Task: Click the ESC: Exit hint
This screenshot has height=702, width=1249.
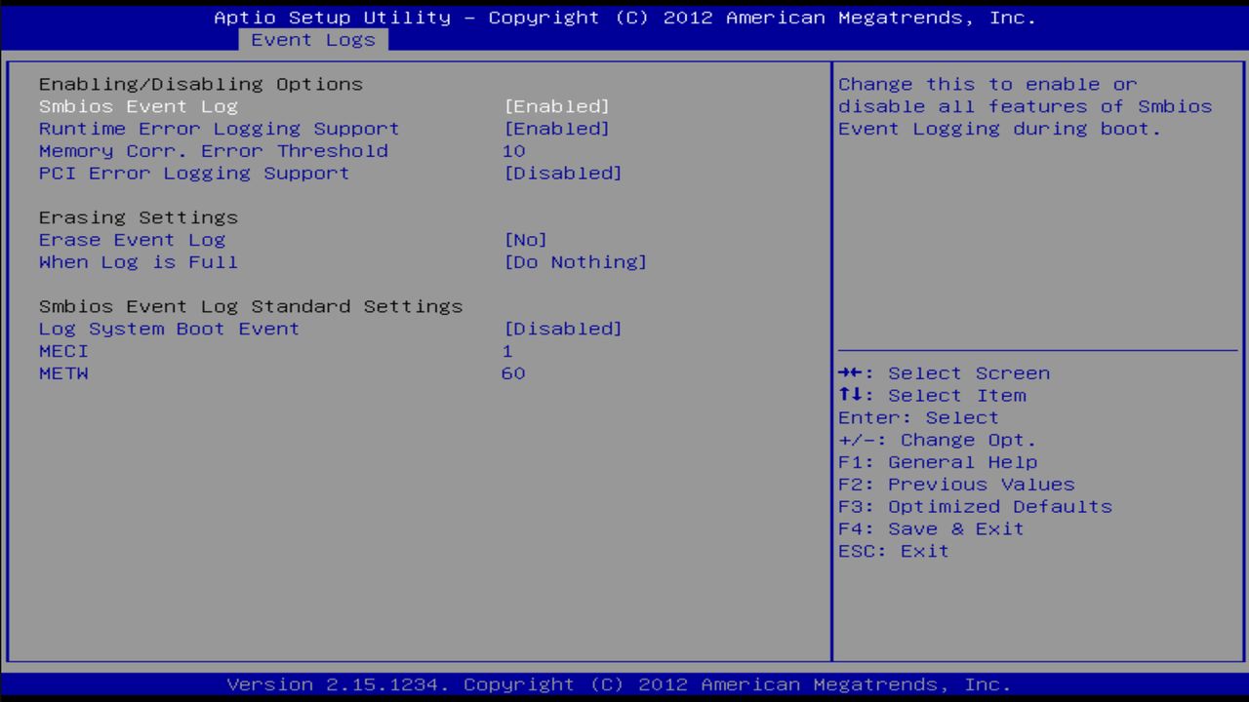Action: [894, 553]
